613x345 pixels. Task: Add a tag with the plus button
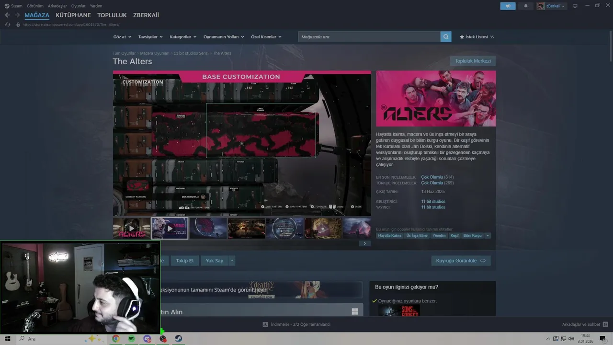pos(488,236)
